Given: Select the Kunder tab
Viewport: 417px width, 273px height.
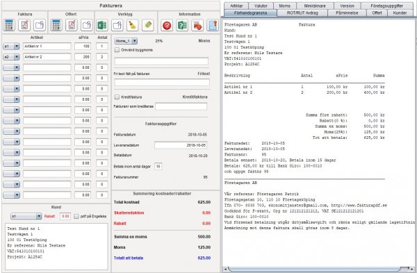Looking at the screenshot, I should pos(400,13).
